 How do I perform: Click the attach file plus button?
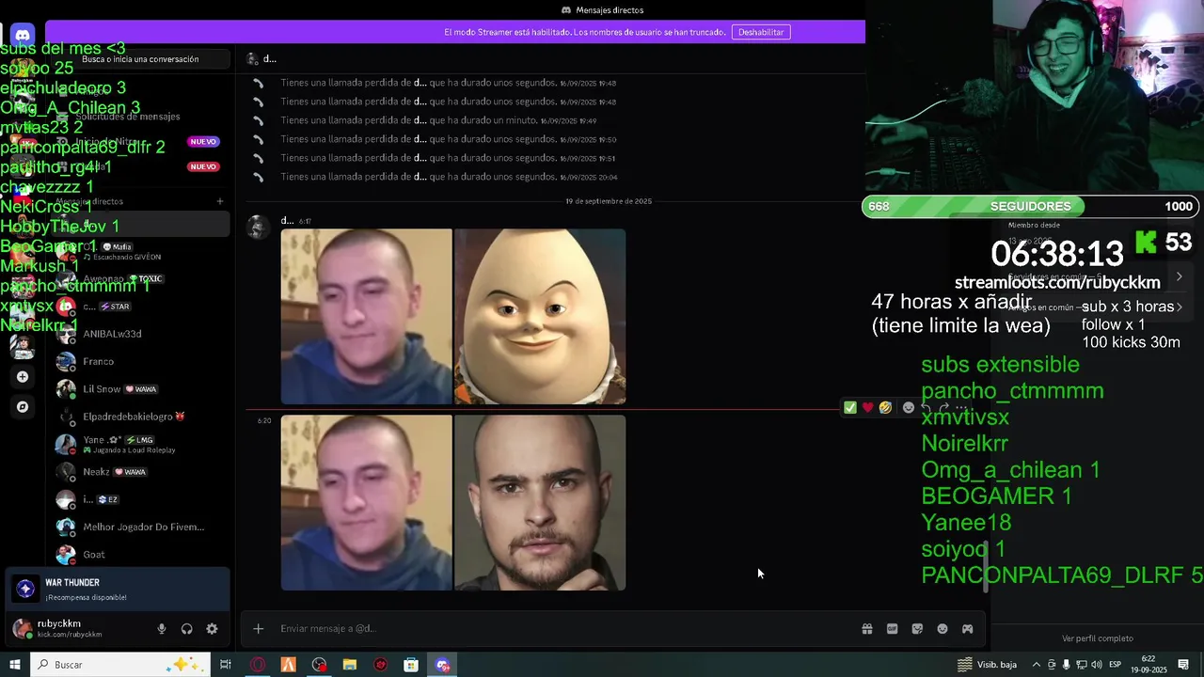coord(259,629)
